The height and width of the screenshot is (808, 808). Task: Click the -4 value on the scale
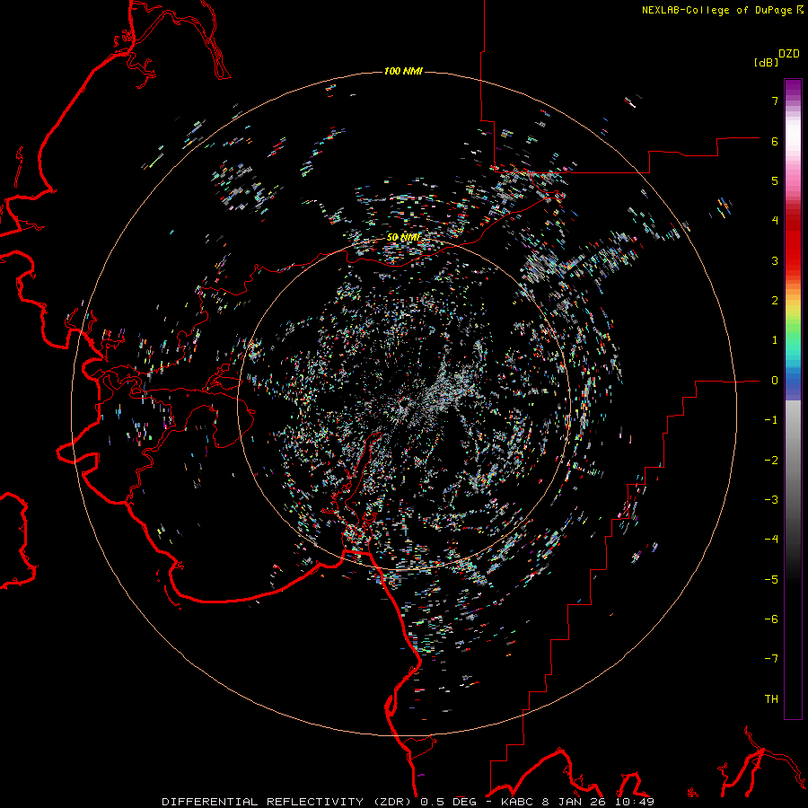[771, 539]
